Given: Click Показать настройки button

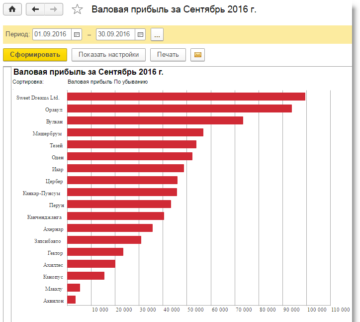Looking at the screenshot, I should [108, 54].
